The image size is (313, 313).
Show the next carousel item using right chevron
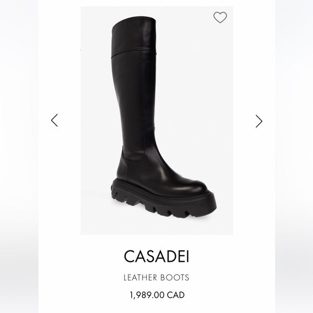click(259, 121)
